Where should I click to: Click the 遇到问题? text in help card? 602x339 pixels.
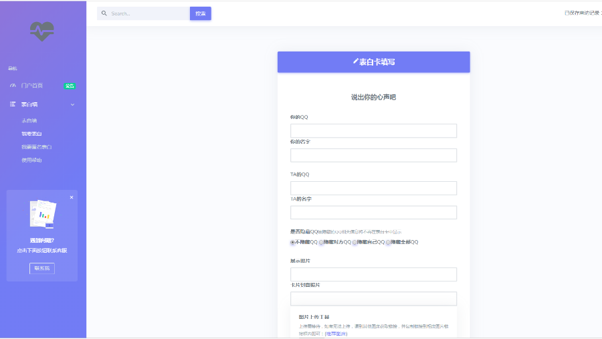click(42, 240)
